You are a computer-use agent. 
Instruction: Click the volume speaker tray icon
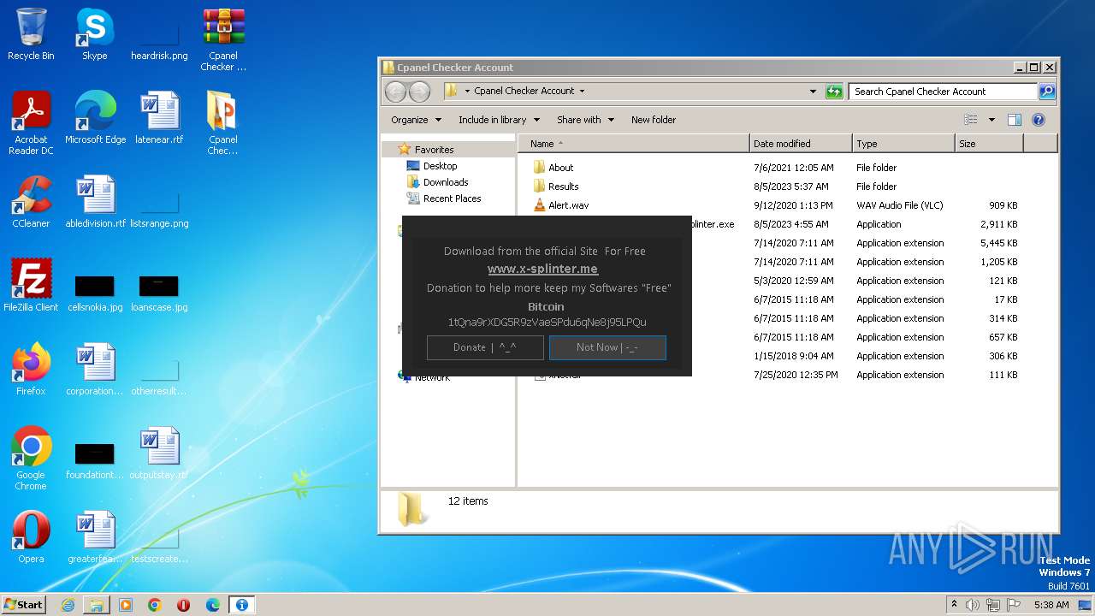[973, 605]
